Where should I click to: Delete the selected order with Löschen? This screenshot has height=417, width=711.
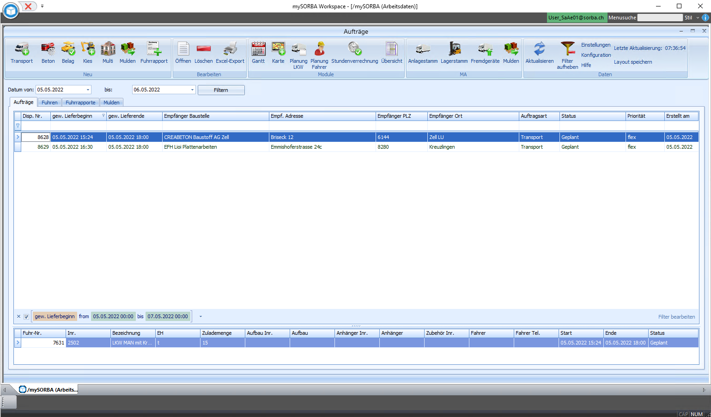pyautogui.click(x=204, y=53)
